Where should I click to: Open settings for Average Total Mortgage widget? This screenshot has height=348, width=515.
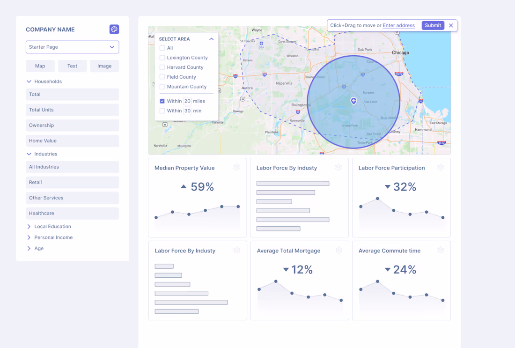click(x=338, y=250)
